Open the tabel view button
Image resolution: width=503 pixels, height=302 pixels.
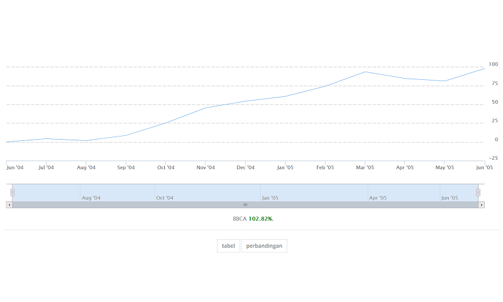(x=228, y=246)
